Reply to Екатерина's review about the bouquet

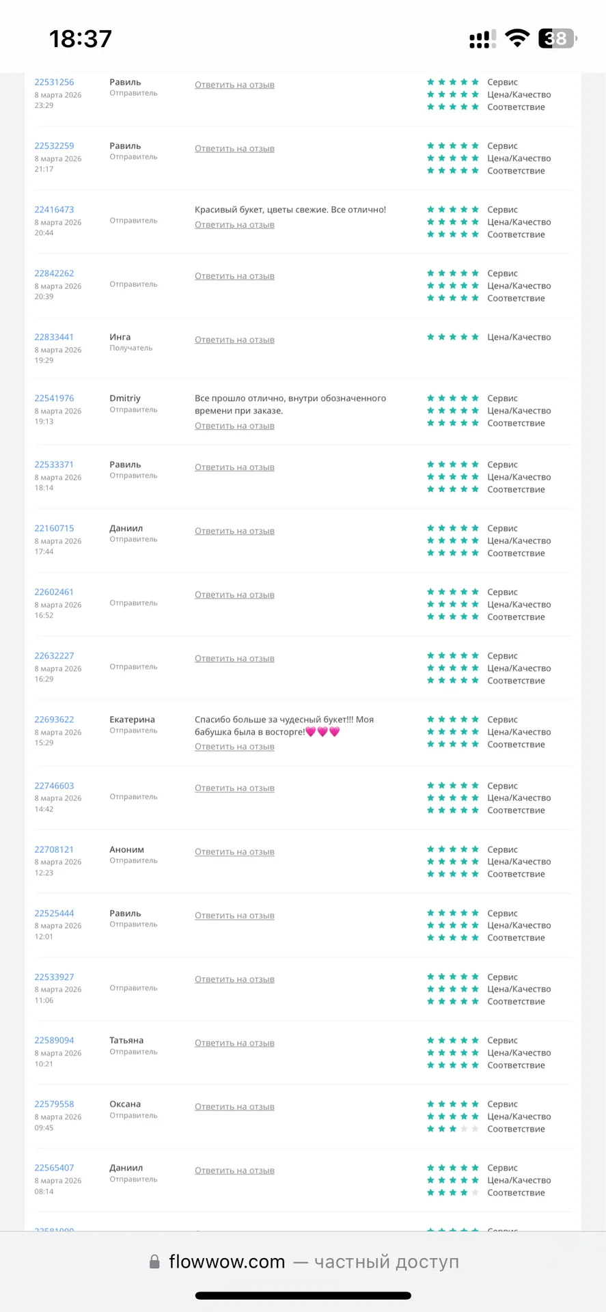tap(234, 747)
